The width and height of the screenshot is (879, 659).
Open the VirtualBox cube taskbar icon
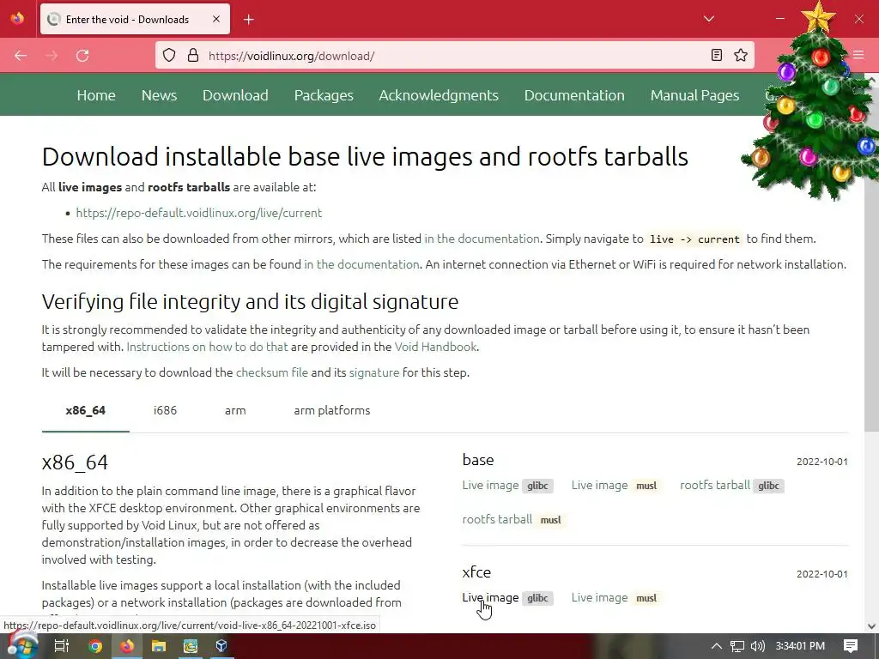coord(221,646)
